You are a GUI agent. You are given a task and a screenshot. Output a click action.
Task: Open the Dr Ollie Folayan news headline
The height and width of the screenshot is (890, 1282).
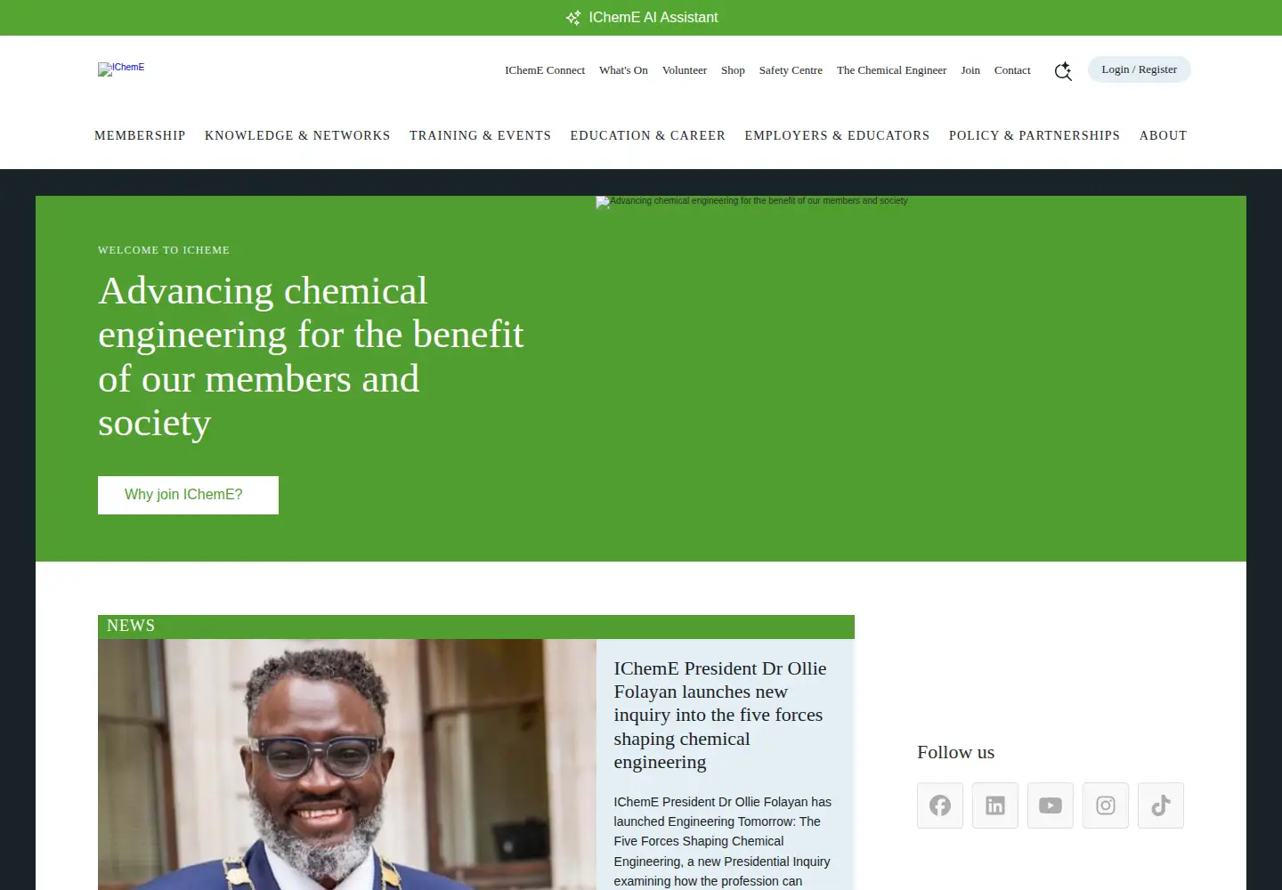point(720,715)
